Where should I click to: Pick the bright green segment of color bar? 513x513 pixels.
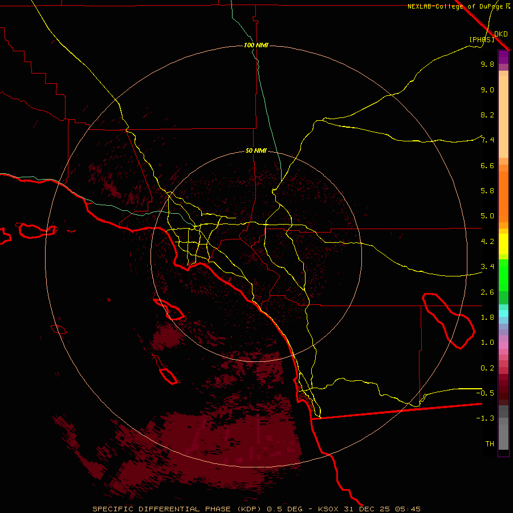[503, 275]
